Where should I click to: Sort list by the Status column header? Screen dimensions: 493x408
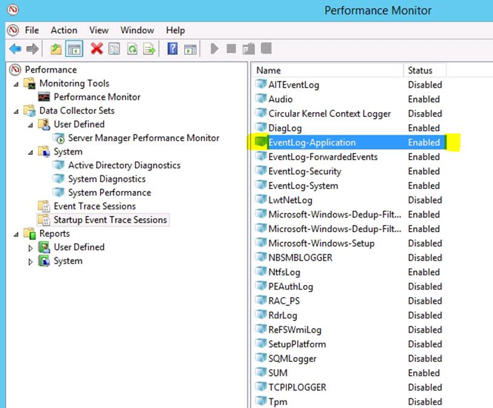[420, 70]
